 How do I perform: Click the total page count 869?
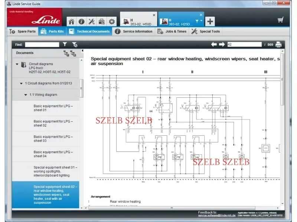coord(270,45)
